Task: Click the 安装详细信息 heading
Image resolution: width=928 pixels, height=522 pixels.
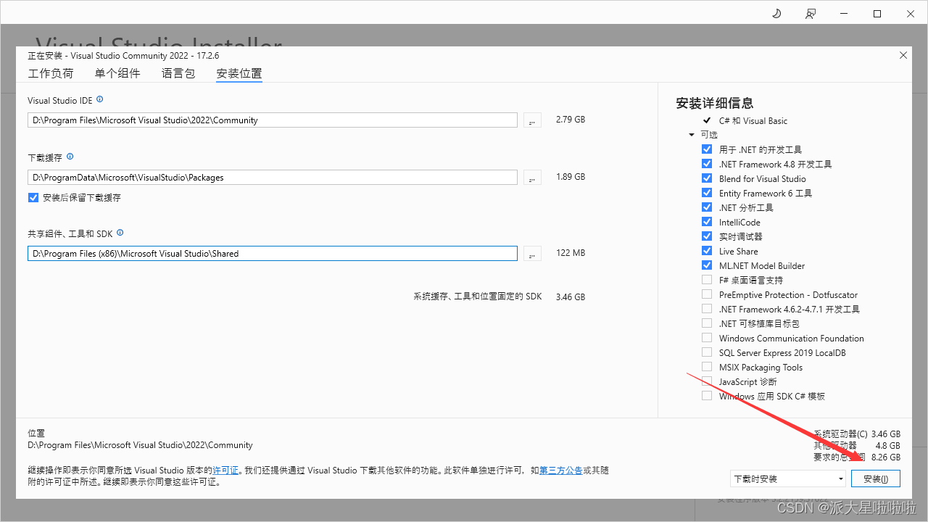Action: click(x=714, y=103)
